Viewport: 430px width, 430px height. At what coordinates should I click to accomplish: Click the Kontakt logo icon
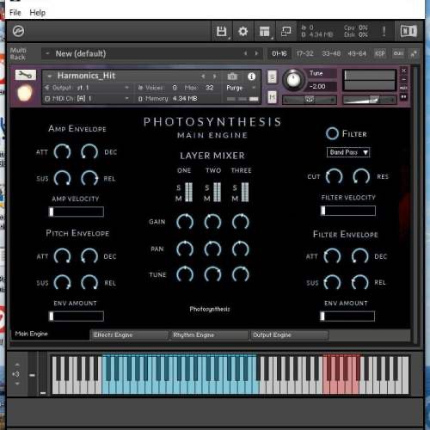(x=18, y=31)
